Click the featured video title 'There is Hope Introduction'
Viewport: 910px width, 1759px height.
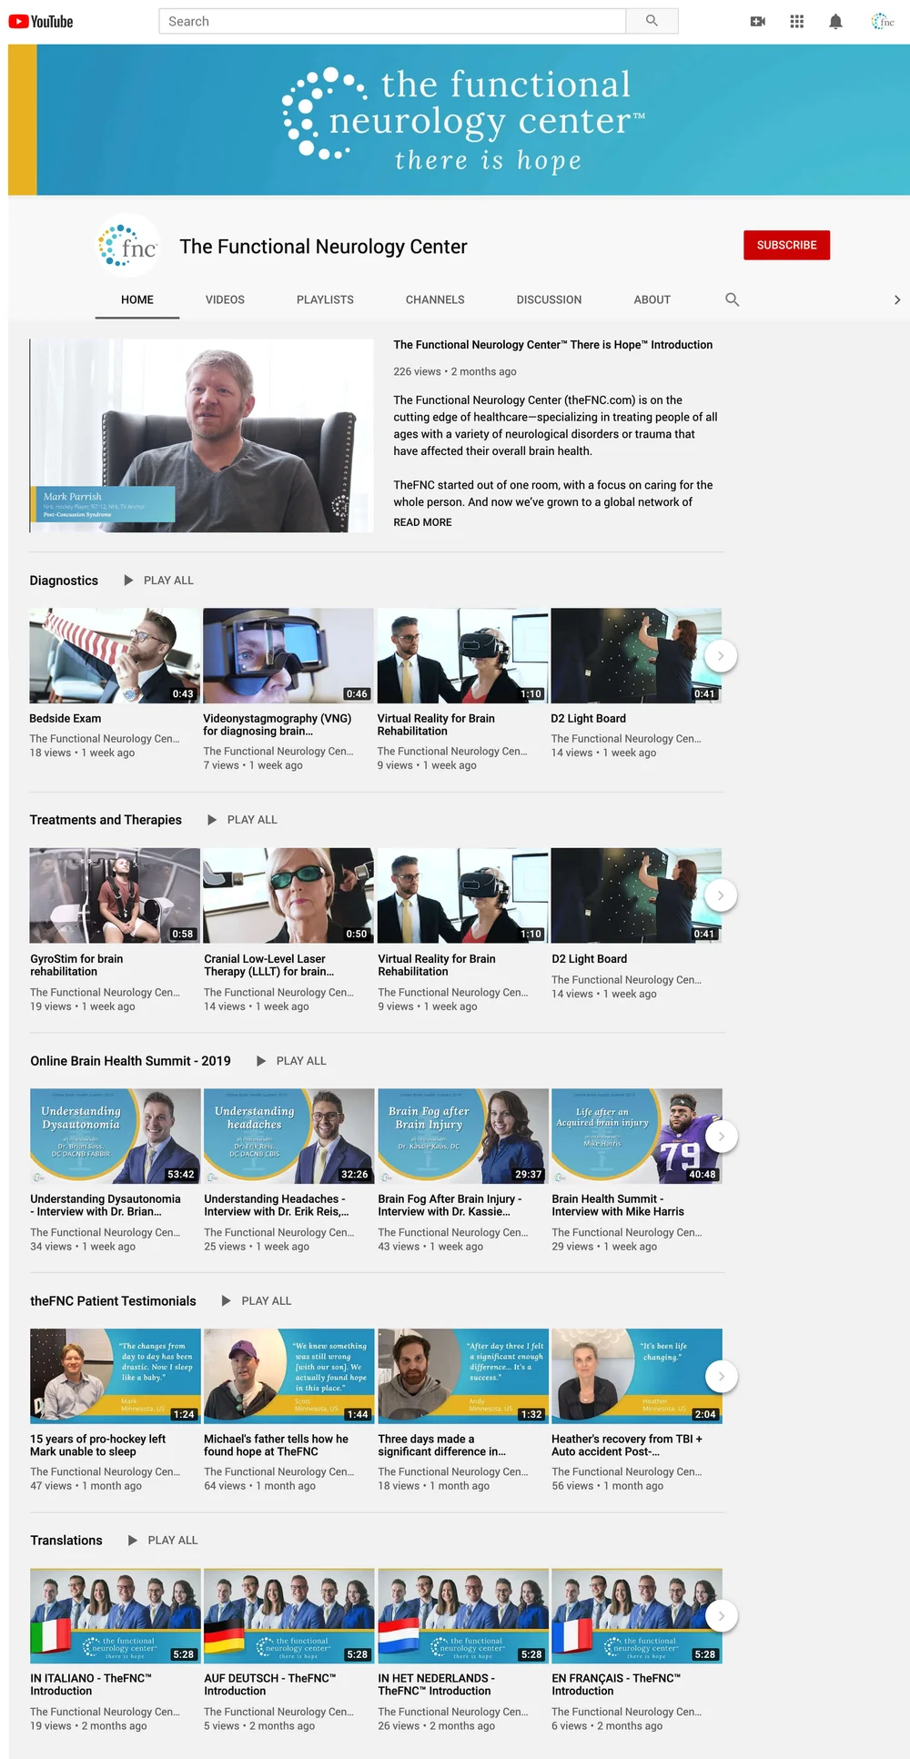[552, 345]
